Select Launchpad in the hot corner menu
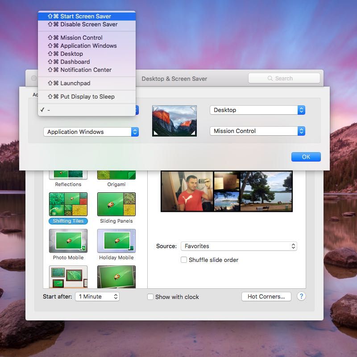This screenshot has width=357, height=357. pos(87,83)
